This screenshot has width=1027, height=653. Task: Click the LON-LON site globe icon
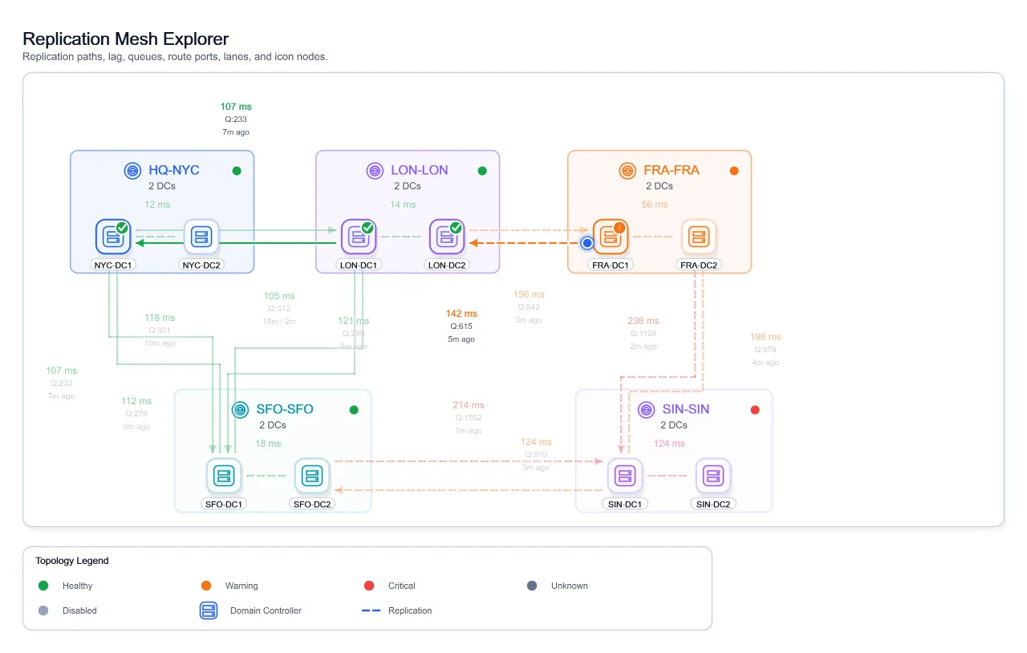click(375, 170)
